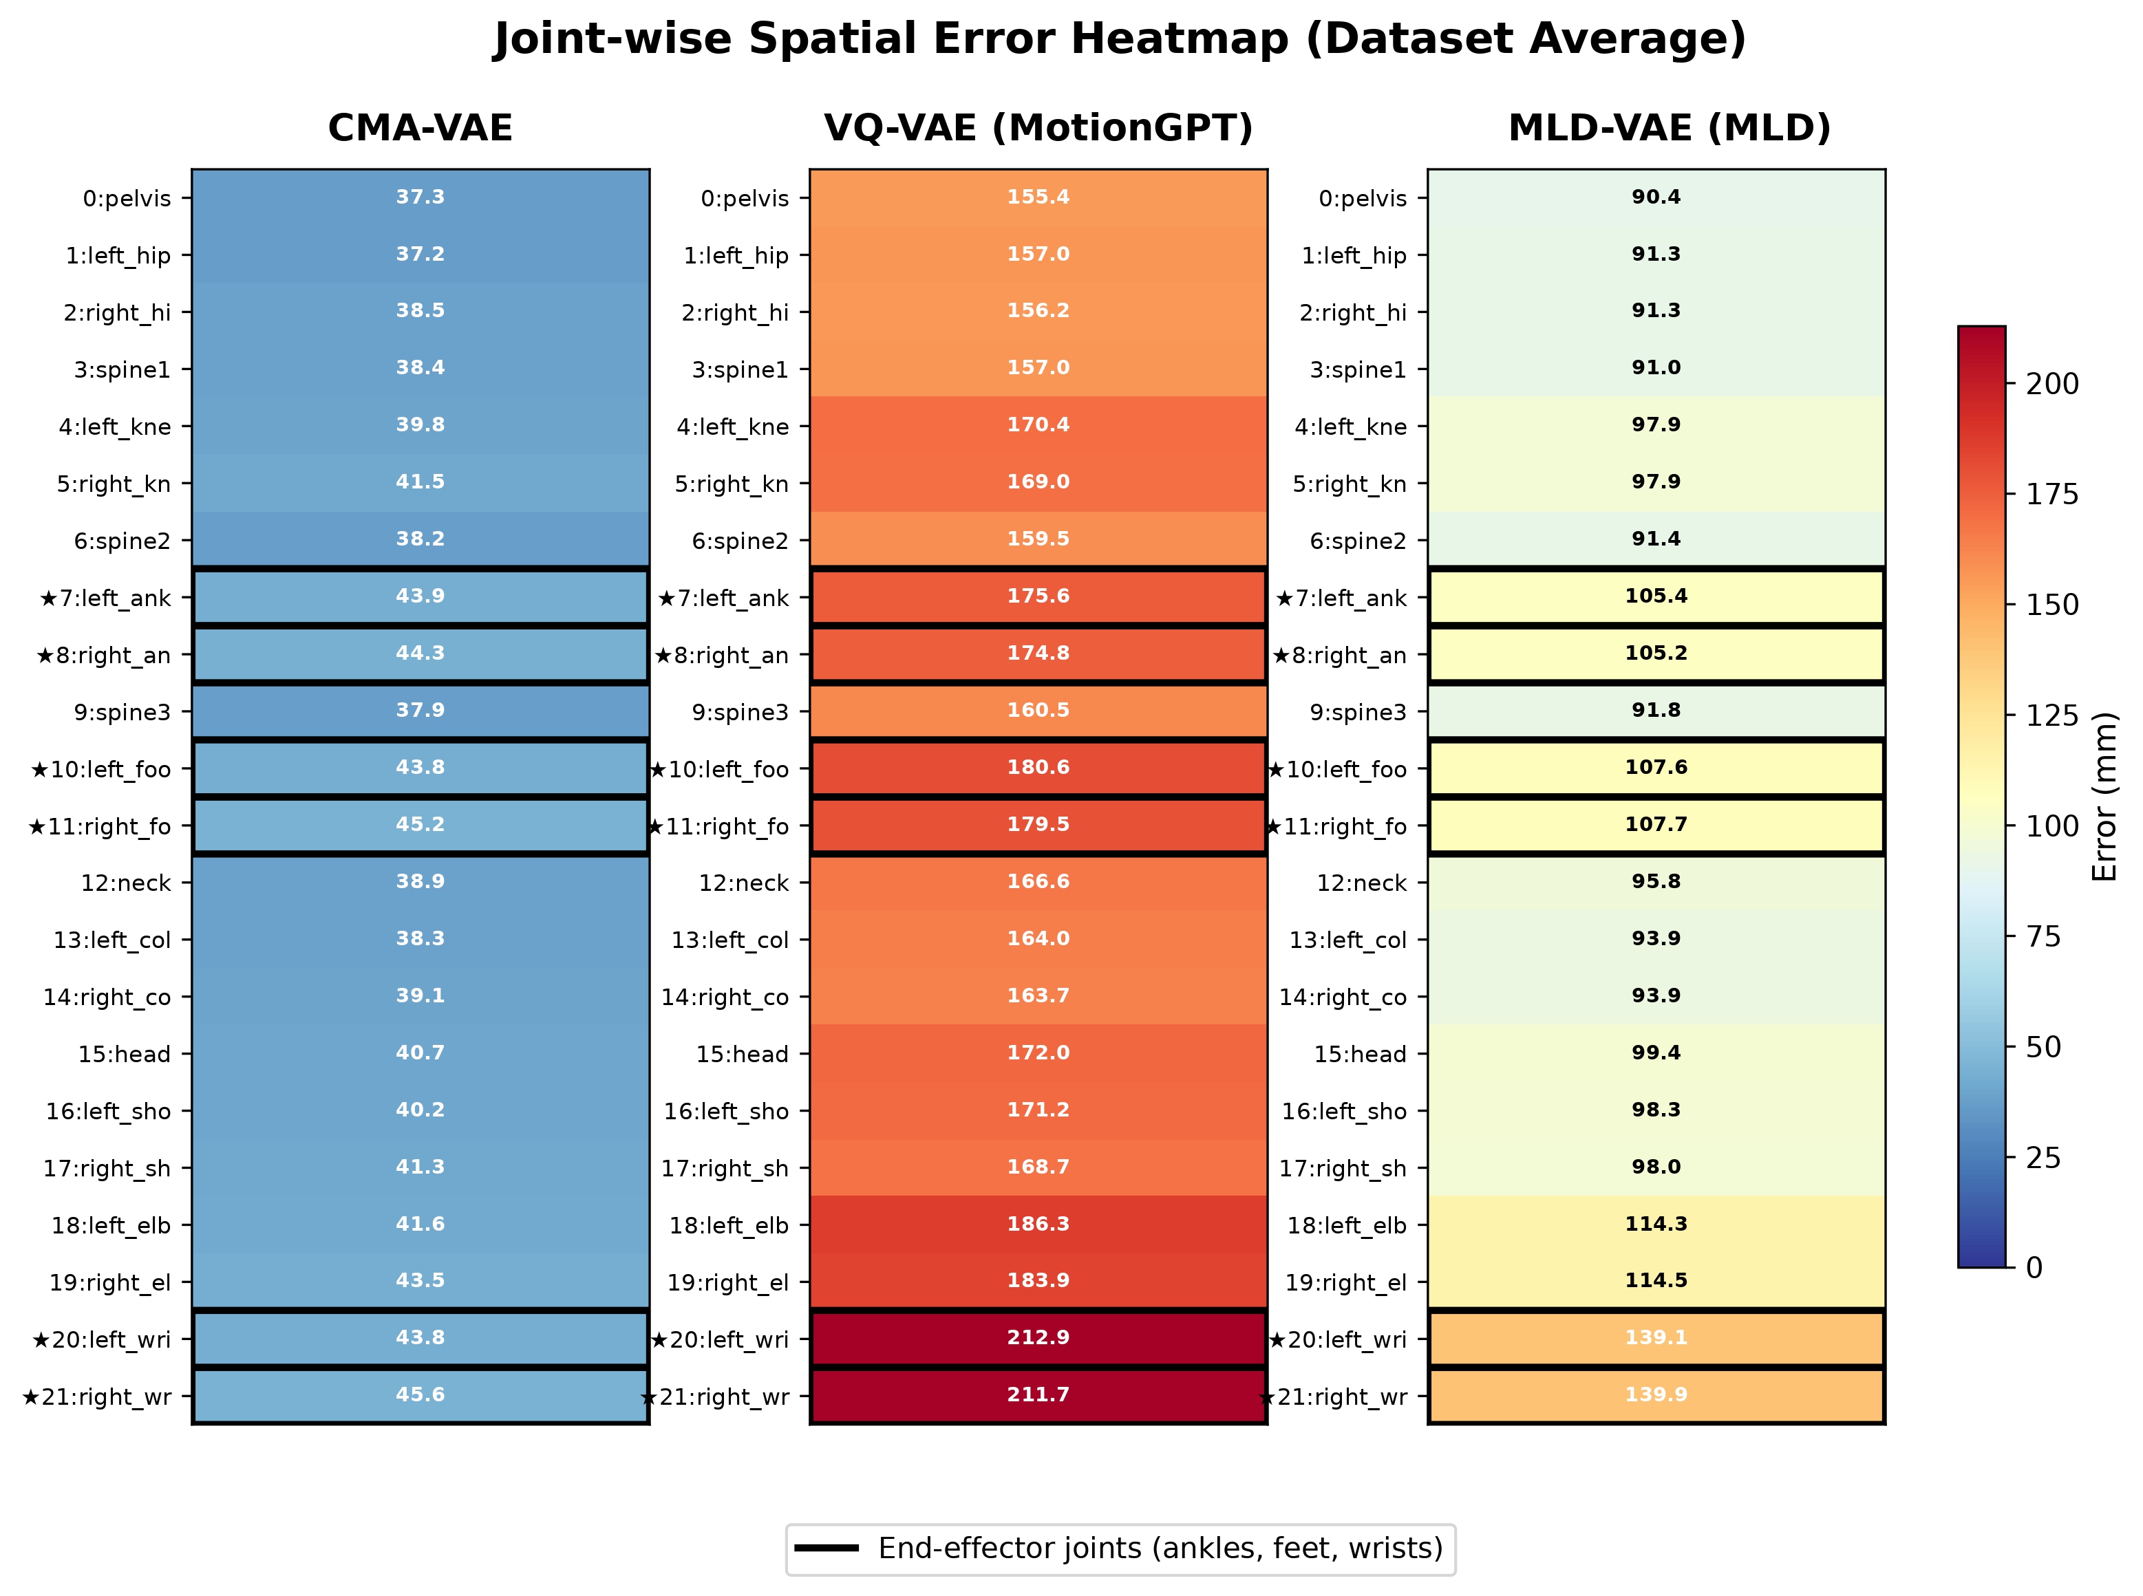
Task: Click the 15:head label in the MLD-VAE panel
Action: pyautogui.click(x=1359, y=1055)
